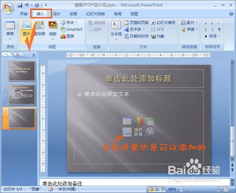
Task: Insert a chart with 图表
Action: (x=67, y=36)
